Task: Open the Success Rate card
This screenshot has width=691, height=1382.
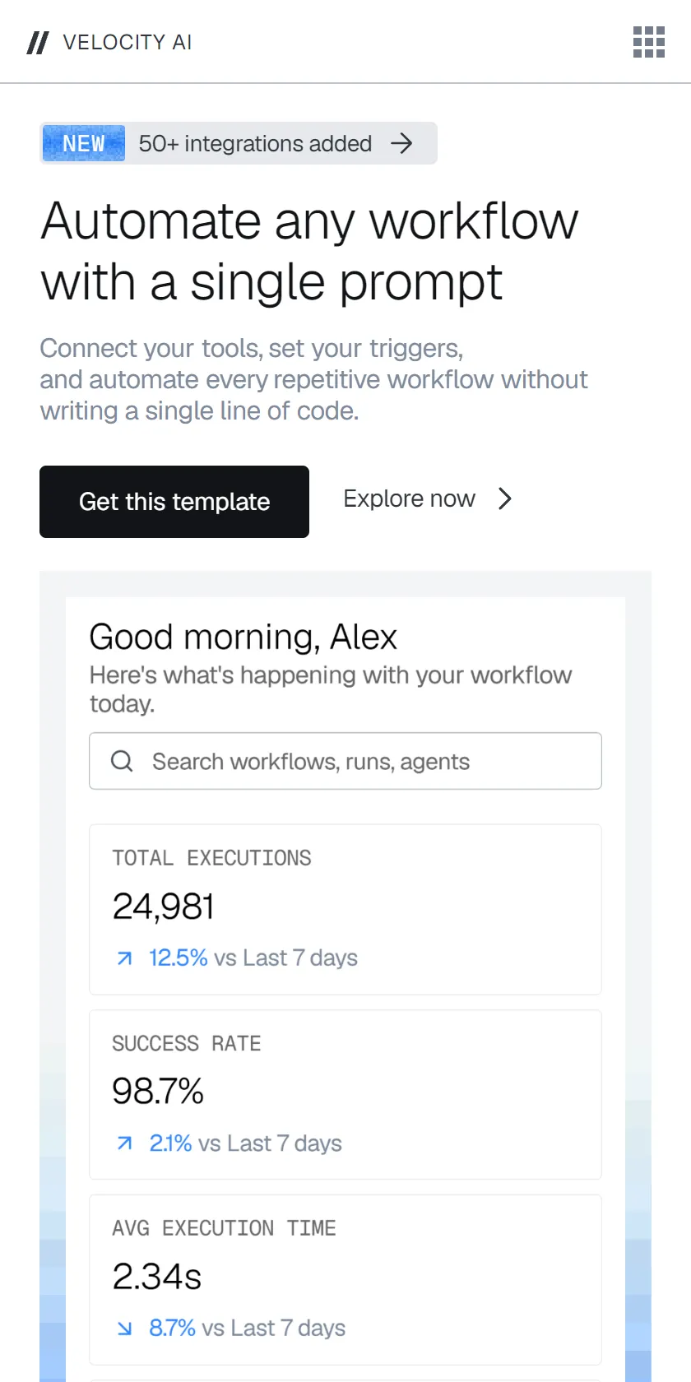Action: click(x=345, y=1095)
